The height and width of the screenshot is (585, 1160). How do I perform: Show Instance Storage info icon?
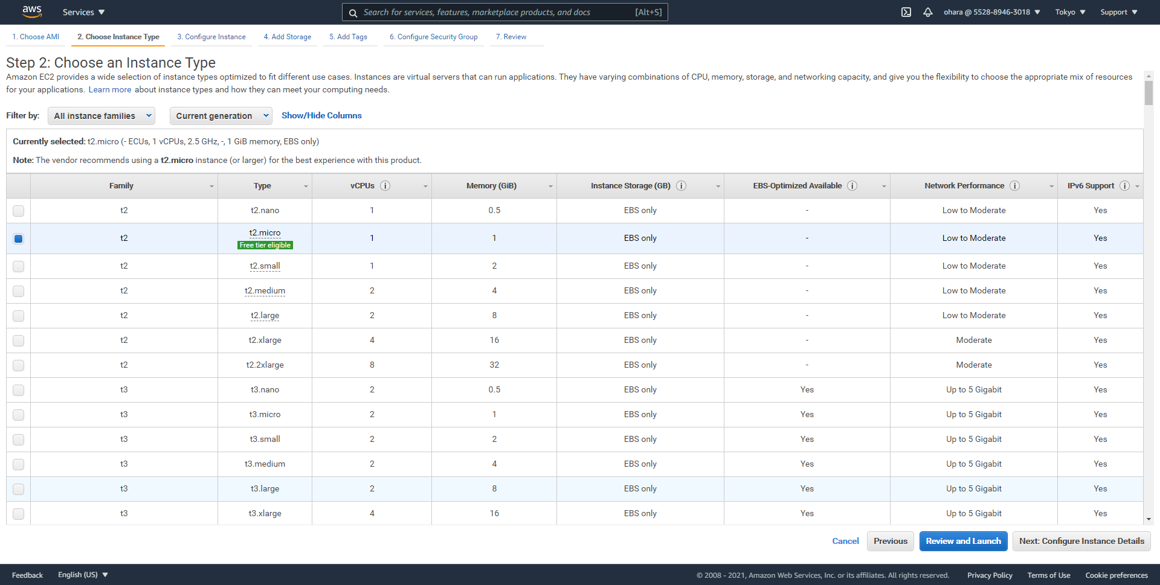pos(681,186)
